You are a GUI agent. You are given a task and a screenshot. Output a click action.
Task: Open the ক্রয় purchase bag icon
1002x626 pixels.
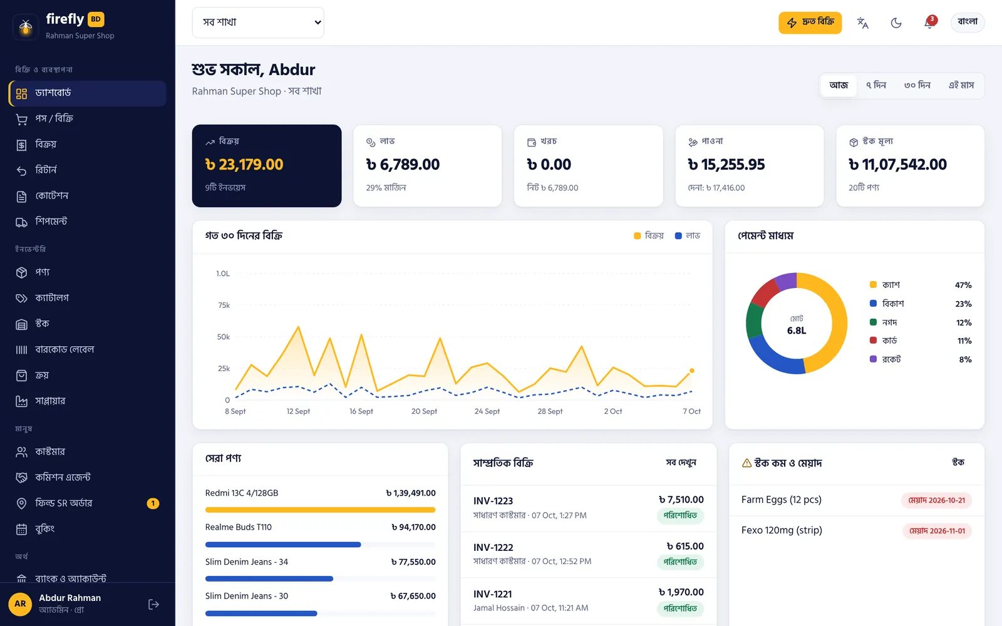pos(21,375)
